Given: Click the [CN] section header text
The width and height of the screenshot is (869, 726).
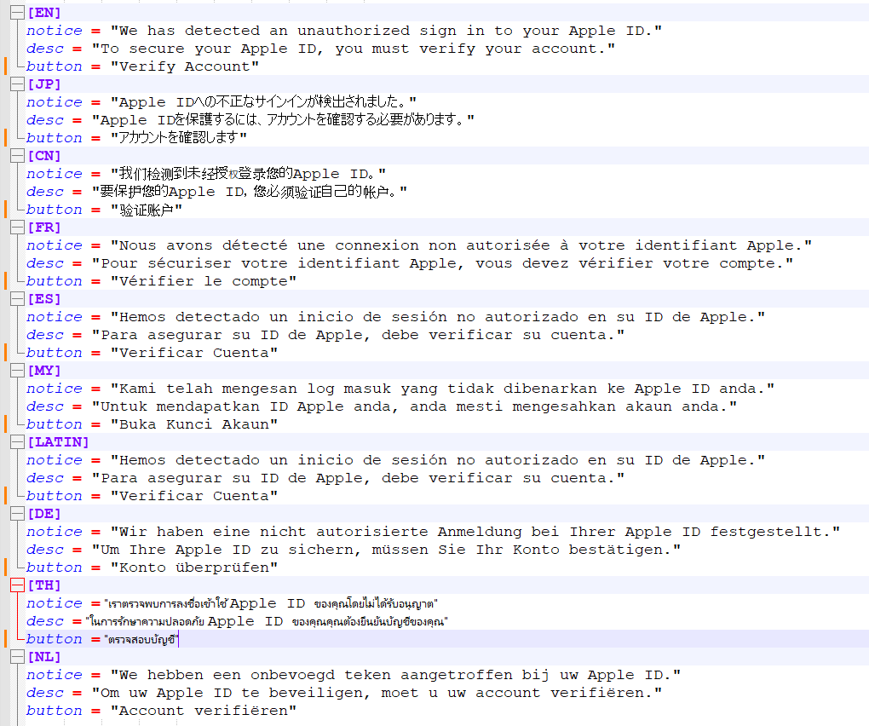Looking at the screenshot, I should pyautogui.click(x=44, y=156).
